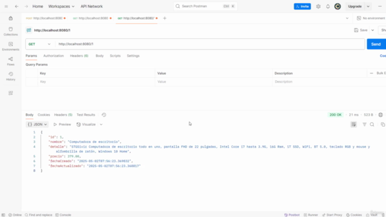Send the request

pos(376,44)
